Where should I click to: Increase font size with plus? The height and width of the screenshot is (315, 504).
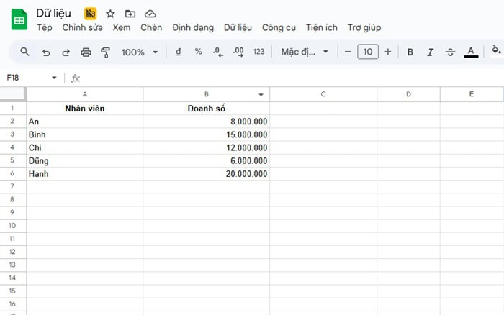[x=388, y=52]
